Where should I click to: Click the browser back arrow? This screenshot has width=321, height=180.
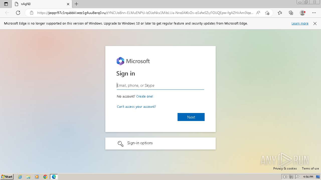tap(7, 13)
